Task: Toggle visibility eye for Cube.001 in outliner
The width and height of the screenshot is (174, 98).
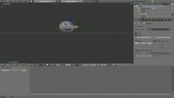Action: click(166, 14)
